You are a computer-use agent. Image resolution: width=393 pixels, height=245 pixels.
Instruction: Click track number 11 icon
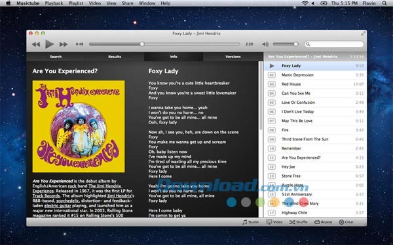click(x=272, y=157)
